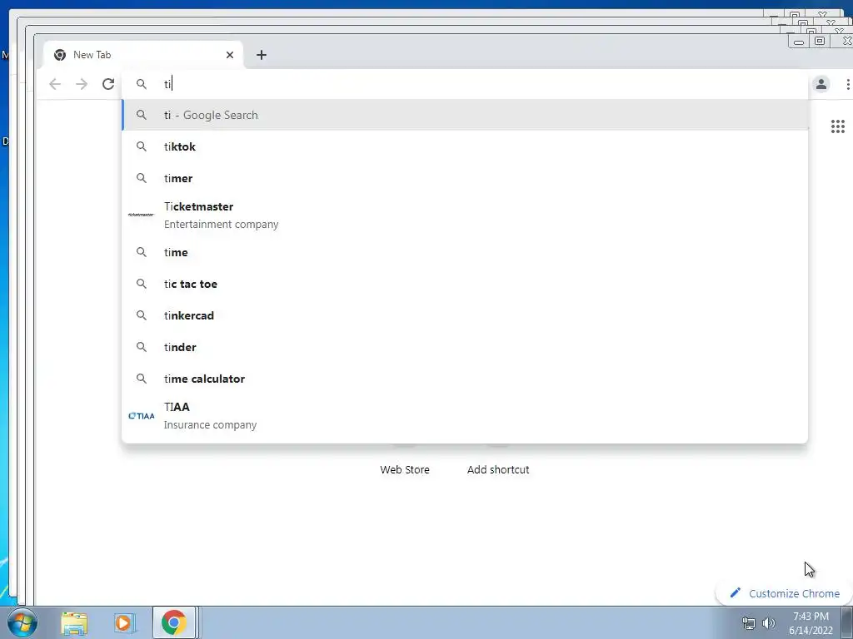Open Chrome's three-dot menu

847,84
